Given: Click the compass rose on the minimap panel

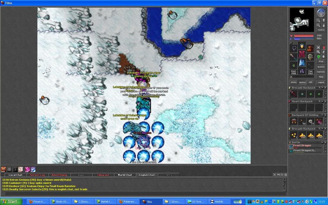Looking at the screenshot, I should coord(321,13).
